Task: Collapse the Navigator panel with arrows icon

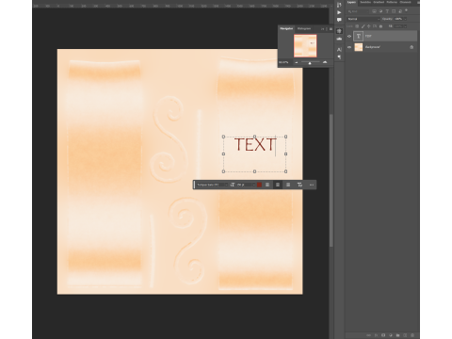Action: 322,29
